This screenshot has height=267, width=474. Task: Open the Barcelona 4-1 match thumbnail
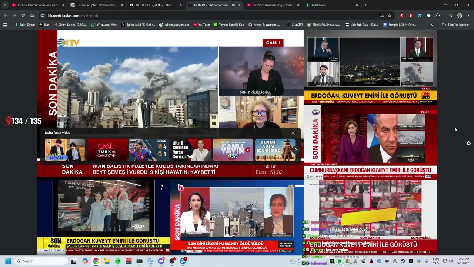coord(149,150)
